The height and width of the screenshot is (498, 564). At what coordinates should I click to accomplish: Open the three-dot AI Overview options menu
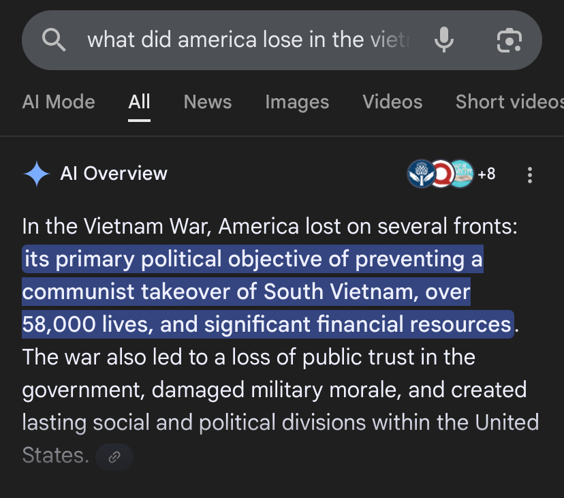click(529, 175)
